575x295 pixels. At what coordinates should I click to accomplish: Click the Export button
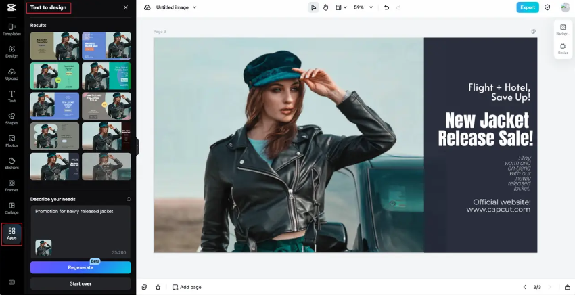(x=528, y=7)
